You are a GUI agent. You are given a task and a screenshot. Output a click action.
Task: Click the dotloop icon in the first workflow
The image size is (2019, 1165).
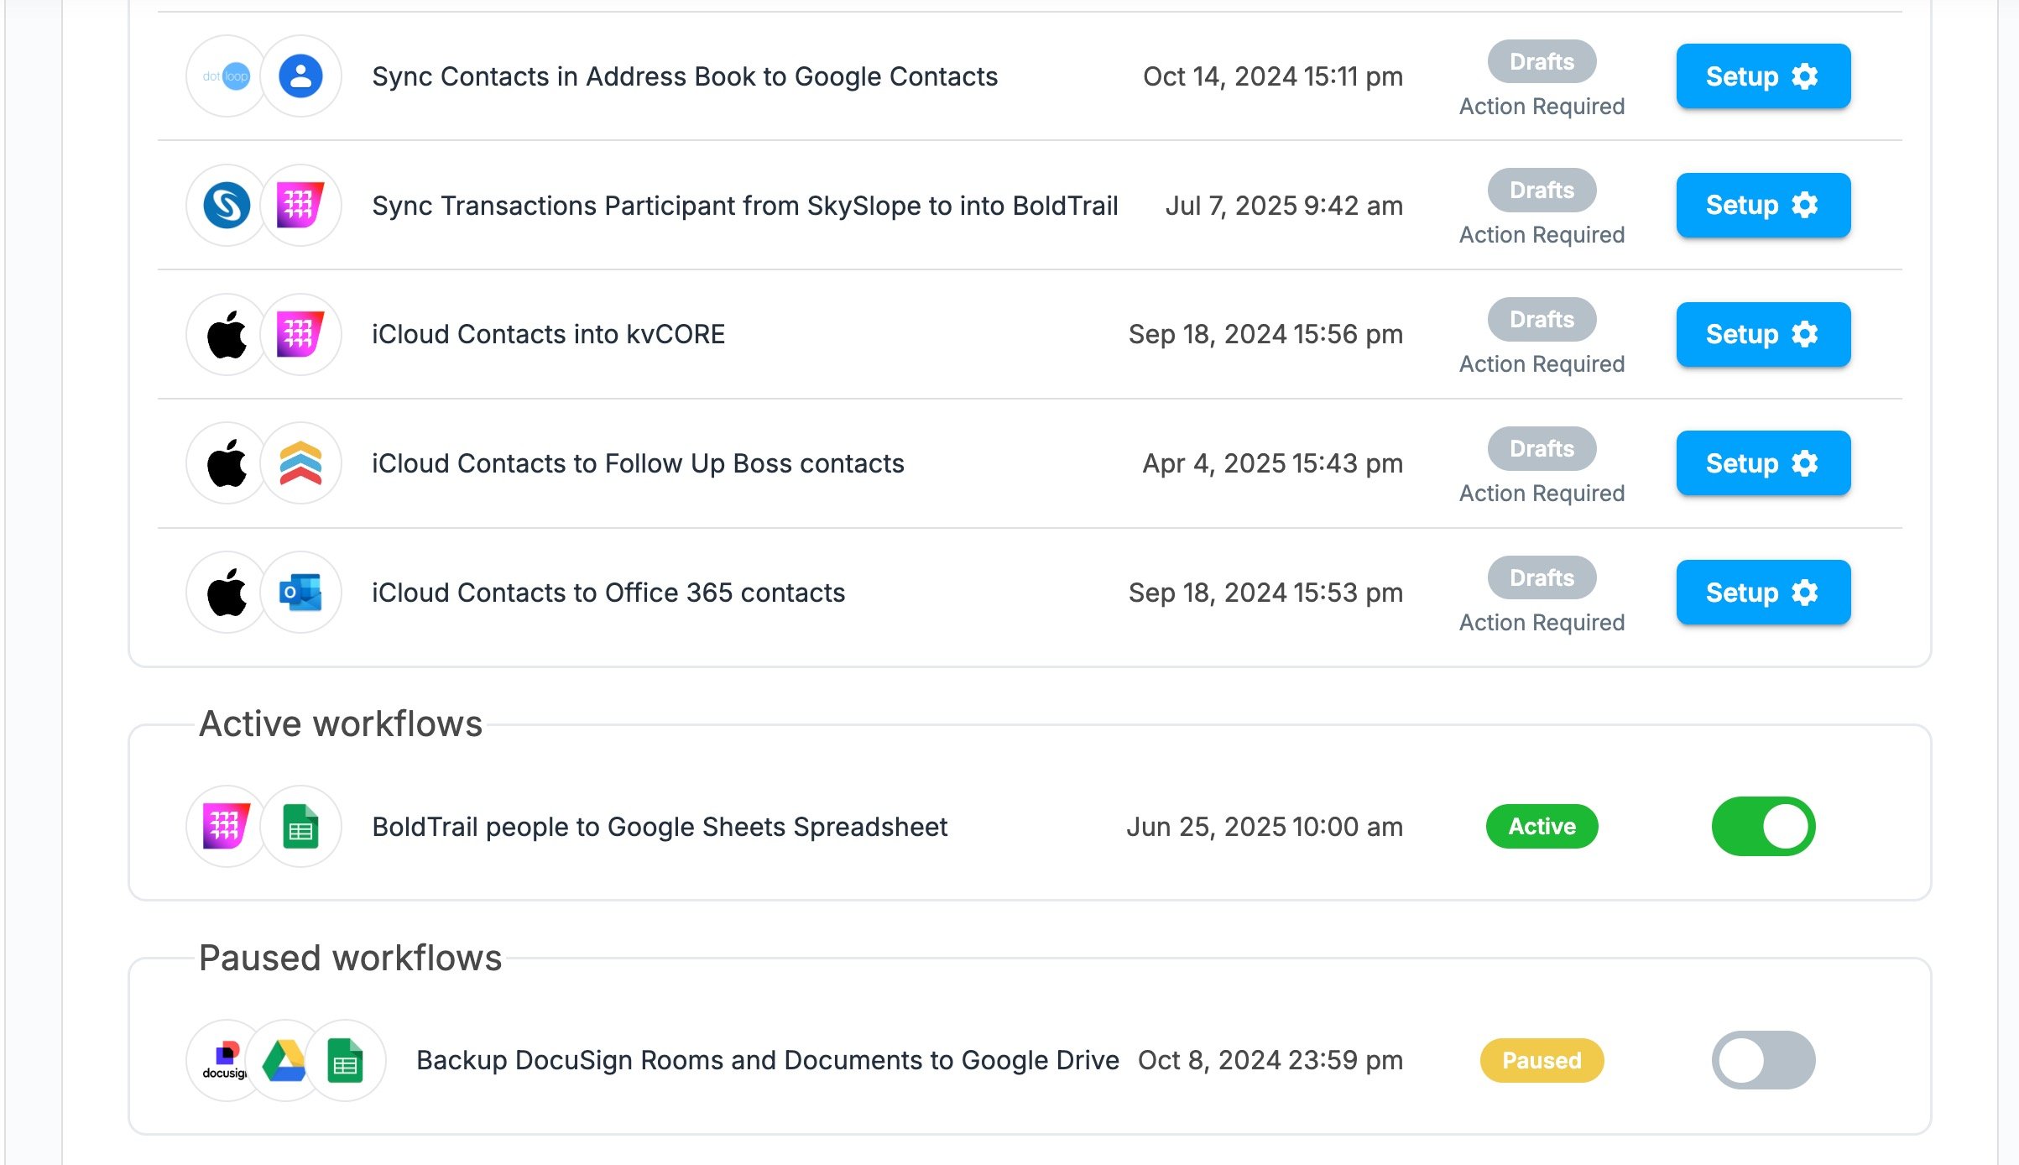(x=226, y=76)
